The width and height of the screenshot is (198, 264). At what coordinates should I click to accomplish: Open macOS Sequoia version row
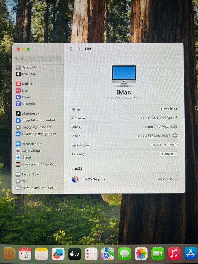[x=125, y=179]
